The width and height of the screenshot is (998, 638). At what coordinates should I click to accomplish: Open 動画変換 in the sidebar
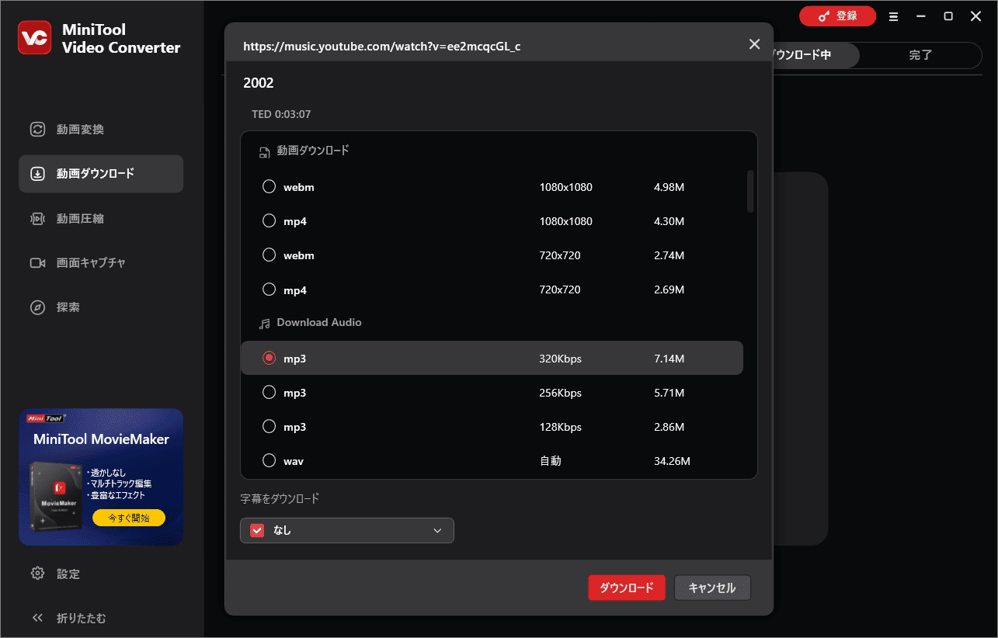point(101,130)
